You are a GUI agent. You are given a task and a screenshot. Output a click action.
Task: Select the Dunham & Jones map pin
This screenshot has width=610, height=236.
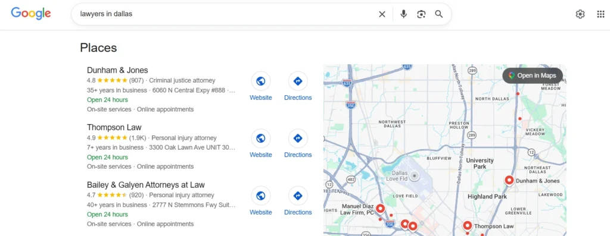(x=509, y=181)
